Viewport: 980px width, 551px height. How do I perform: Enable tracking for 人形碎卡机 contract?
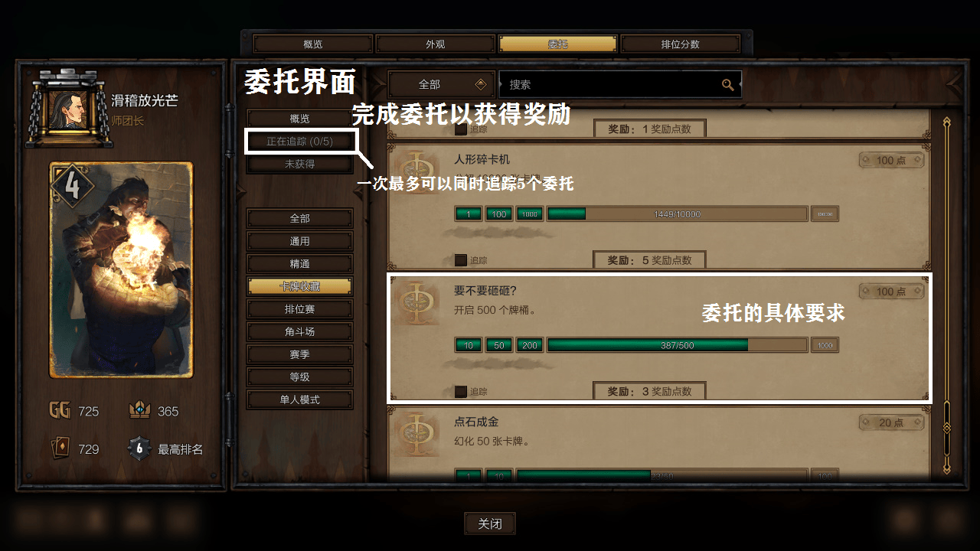pos(460,260)
